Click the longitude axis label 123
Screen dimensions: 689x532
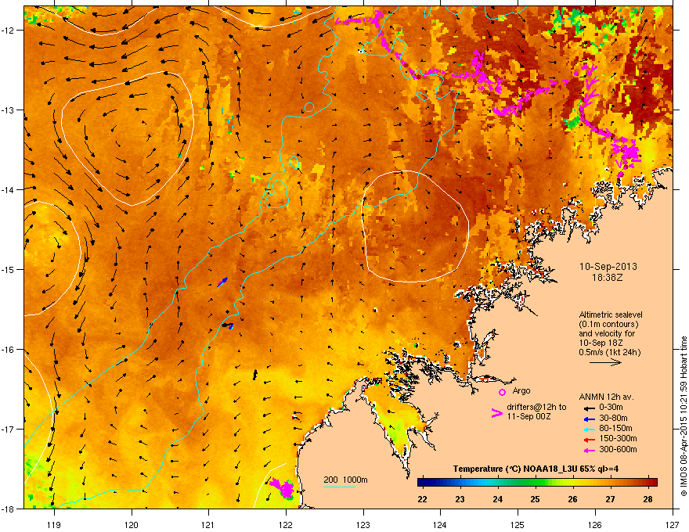tap(363, 526)
